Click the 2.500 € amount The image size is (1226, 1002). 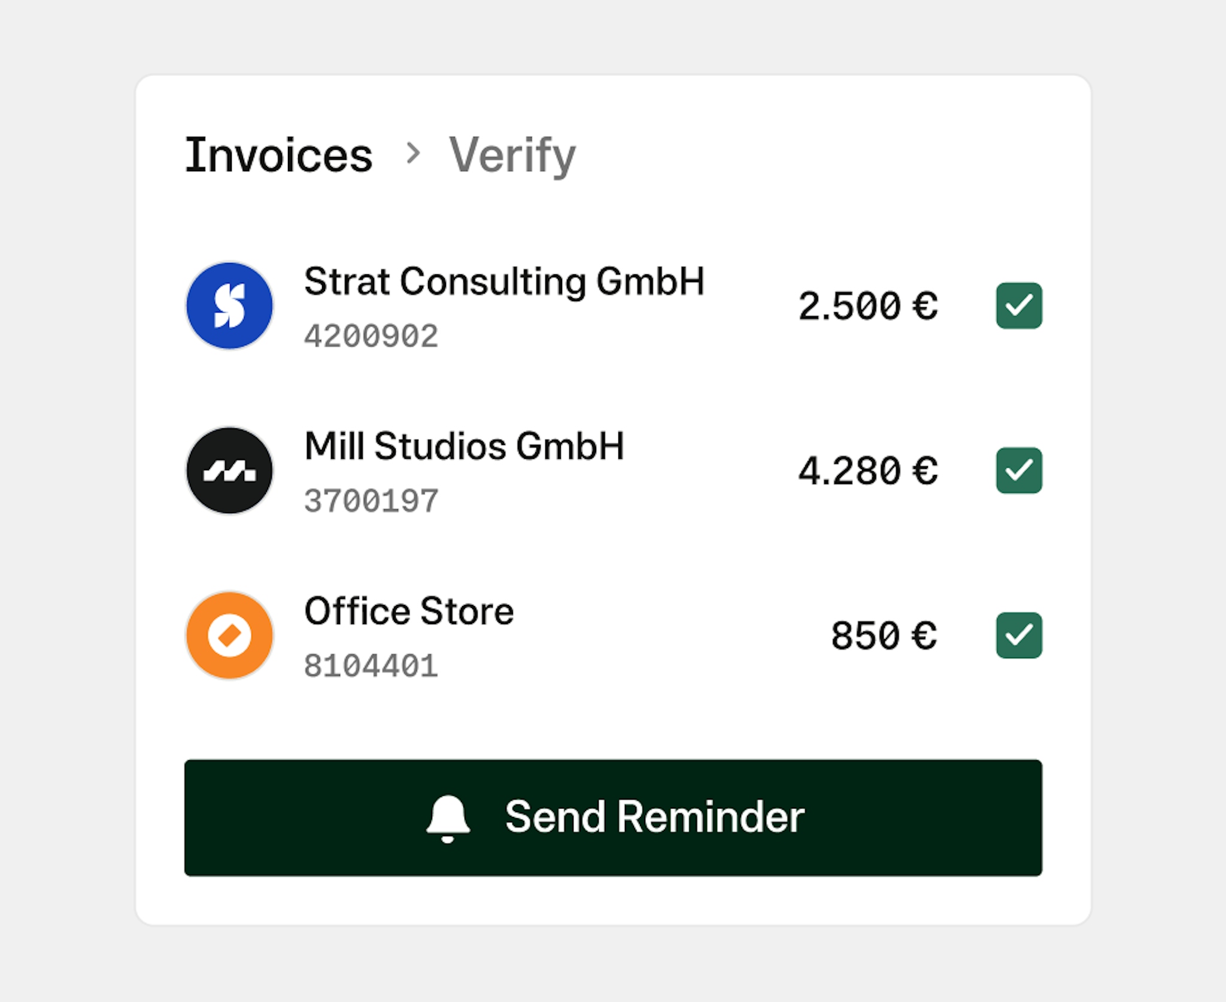click(x=867, y=306)
